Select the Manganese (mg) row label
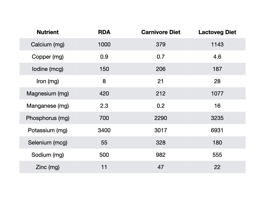Image resolution: width=265 pixels, height=199 pixels. [48, 106]
